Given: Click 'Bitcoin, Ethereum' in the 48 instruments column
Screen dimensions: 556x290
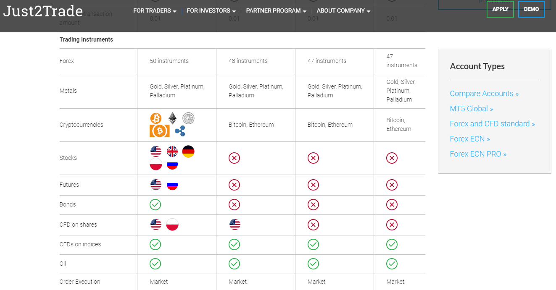Looking at the screenshot, I should pyautogui.click(x=251, y=125).
